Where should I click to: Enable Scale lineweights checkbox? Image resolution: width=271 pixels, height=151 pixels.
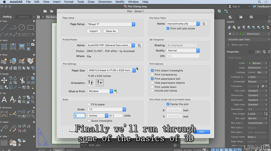coord(89,121)
